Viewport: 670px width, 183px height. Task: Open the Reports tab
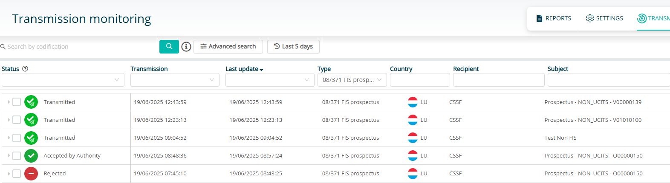[554, 18]
